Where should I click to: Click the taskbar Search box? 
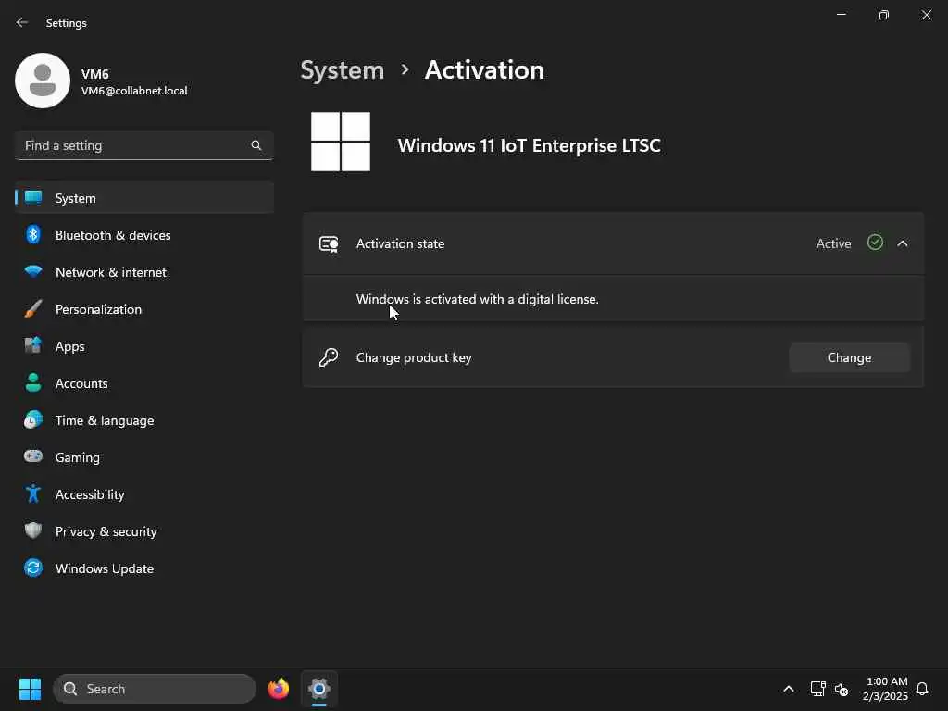[x=155, y=689]
